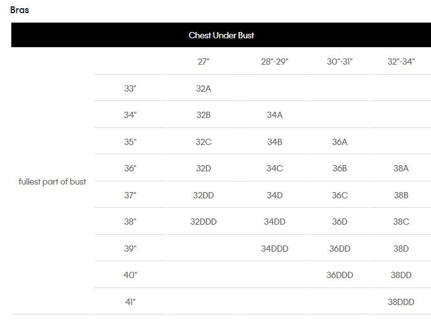This screenshot has height=322, width=431.
Task: Select the 36C size cell
Action: (x=340, y=195)
